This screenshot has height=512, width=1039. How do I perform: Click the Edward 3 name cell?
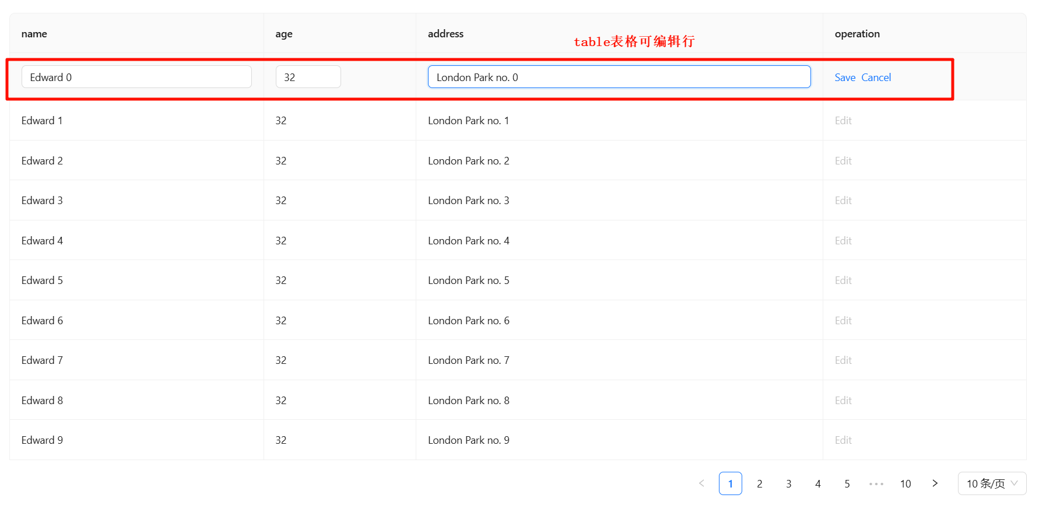(x=42, y=201)
